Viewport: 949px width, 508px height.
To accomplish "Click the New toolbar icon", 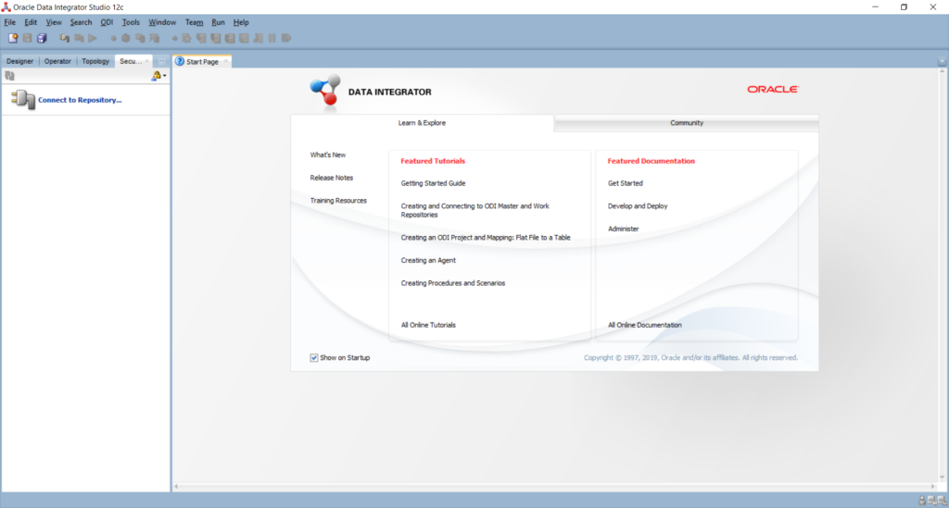I will pyautogui.click(x=13, y=38).
